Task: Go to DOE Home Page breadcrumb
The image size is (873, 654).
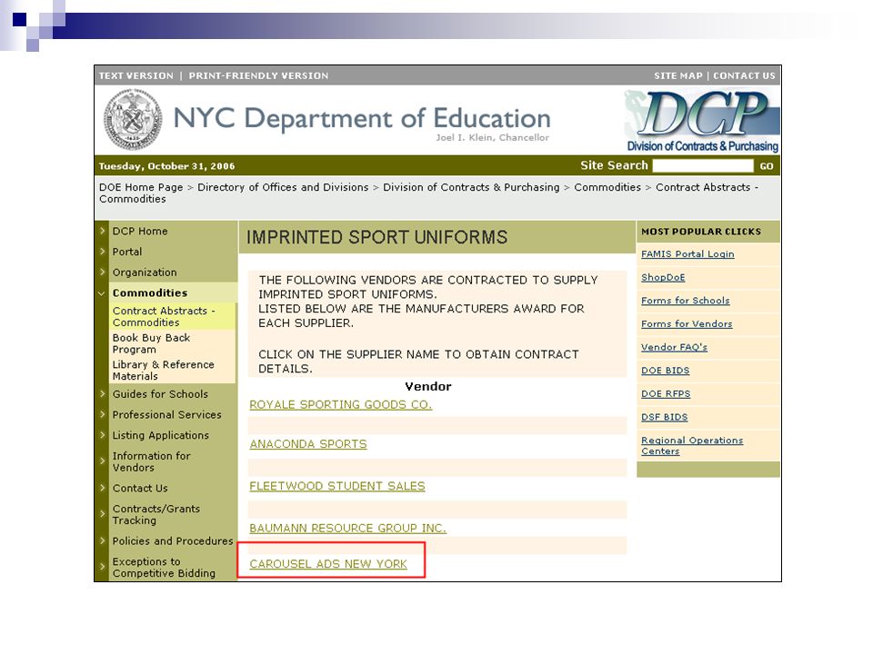Action: tap(141, 187)
